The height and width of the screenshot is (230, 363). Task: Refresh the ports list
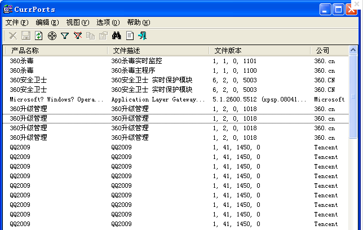(39, 36)
